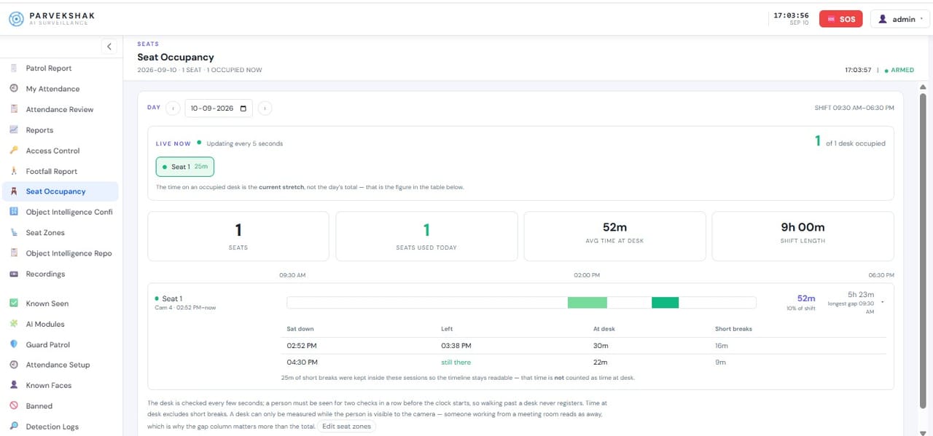The height and width of the screenshot is (436, 933).
Task: Click the Banned prohibition icon
Action: (14, 405)
